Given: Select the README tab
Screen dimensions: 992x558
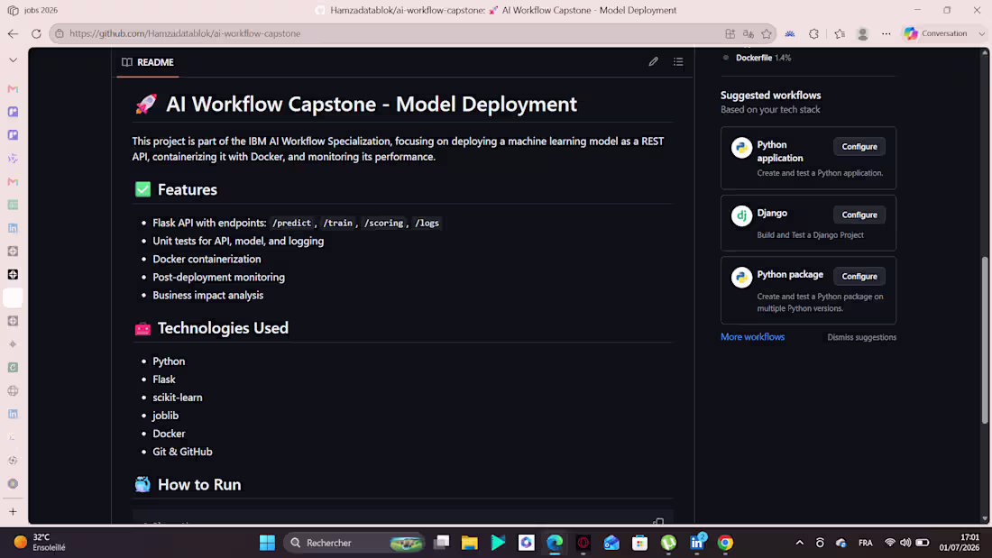Looking at the screenshot, I should pyautogui.click(x=148, y=62).
